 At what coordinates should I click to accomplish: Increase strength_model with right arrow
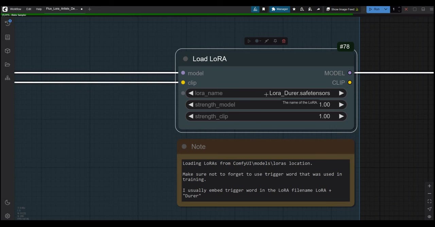tap(341, 105)
